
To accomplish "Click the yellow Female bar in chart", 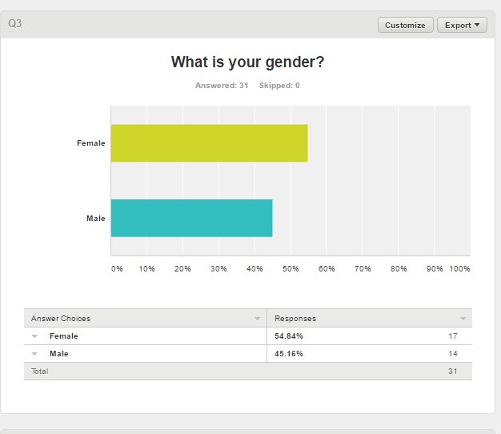I will pyautogui.click(x=209, y=143).
